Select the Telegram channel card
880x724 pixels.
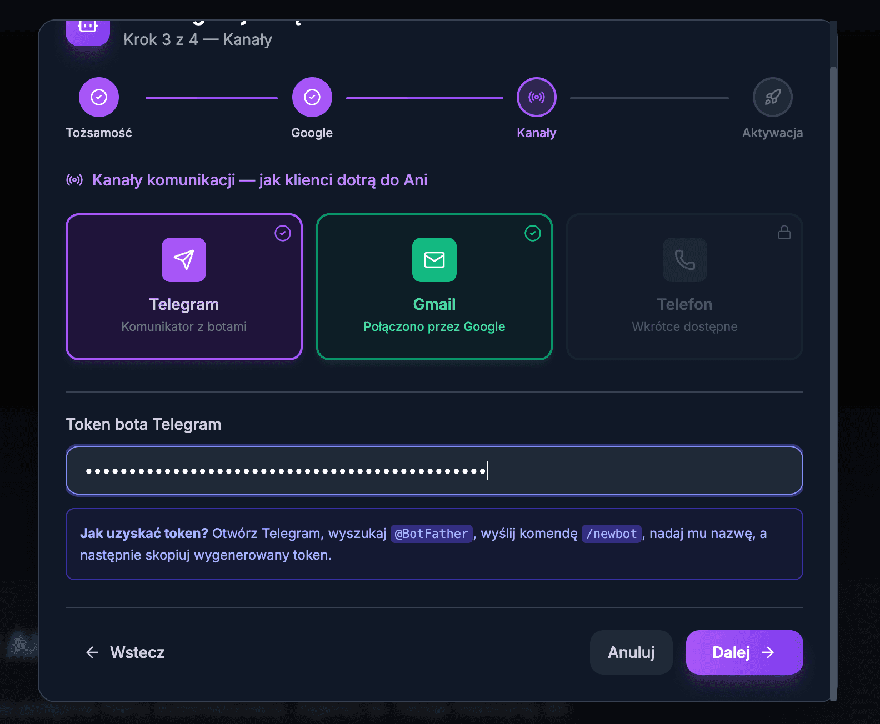coord(184,287)
